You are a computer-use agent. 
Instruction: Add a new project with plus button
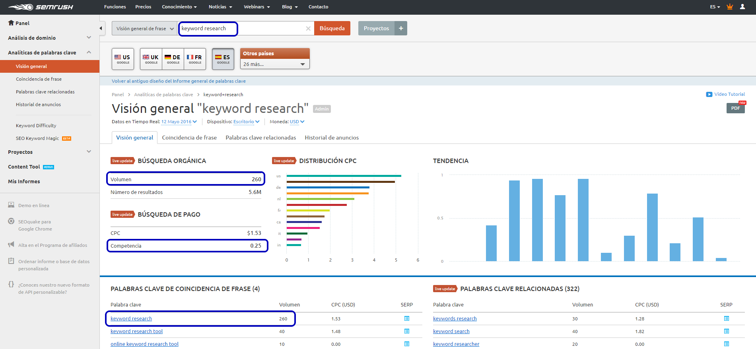pyautogui.click(x=401, y=28)
